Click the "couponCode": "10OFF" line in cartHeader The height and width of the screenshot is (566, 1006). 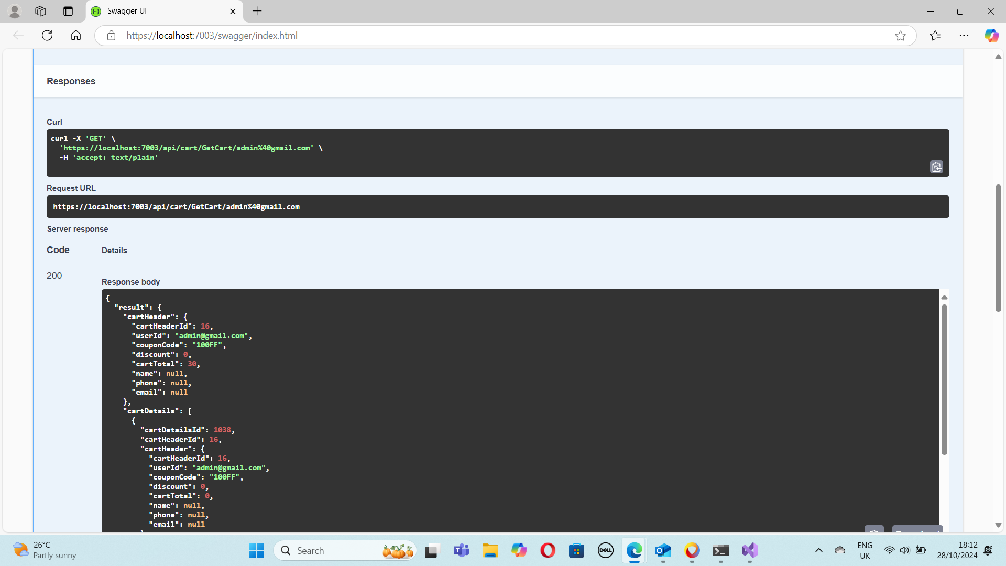point(179,345)
